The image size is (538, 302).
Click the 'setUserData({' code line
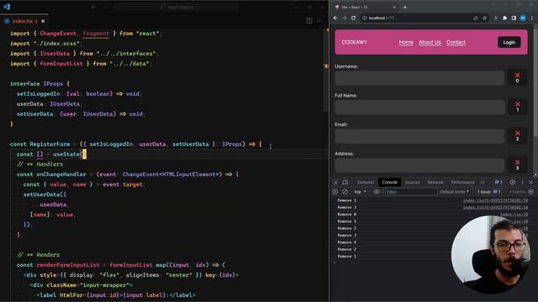pyautogui.click(x=45, y=195)
